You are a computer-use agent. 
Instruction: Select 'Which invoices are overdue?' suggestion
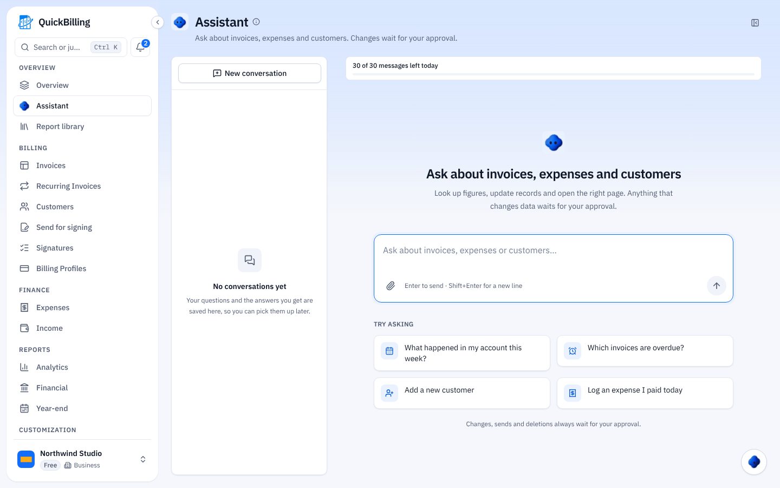[x=645, y=351]
